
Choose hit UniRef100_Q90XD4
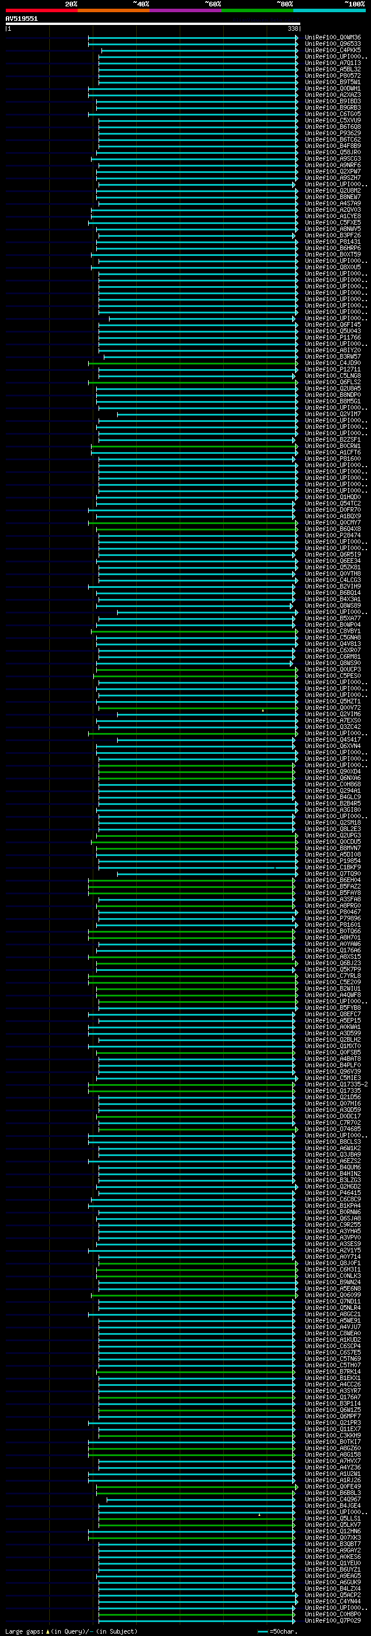point(332,772)
